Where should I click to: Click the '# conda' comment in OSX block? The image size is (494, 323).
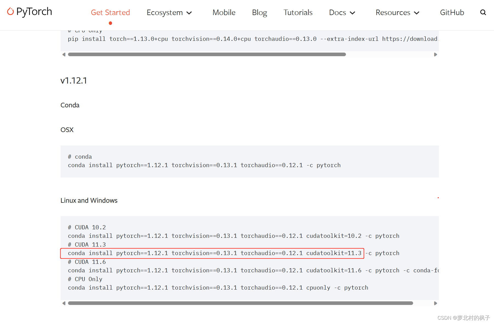point(80,157)
